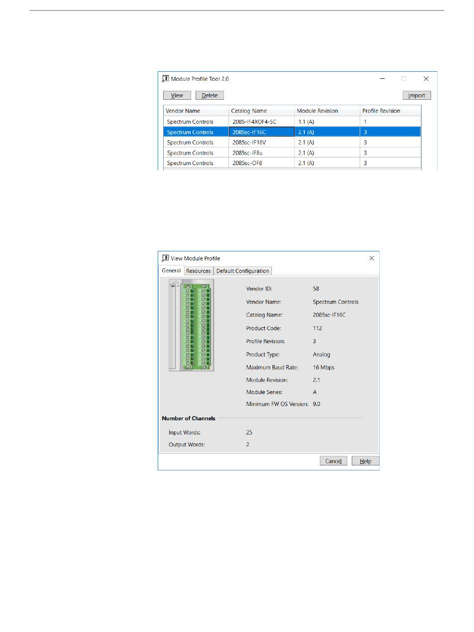The height and width of the screenshot is (632, 474).
Task: Sort by Profile Revision column header
Action: click(x=390, y=111)
